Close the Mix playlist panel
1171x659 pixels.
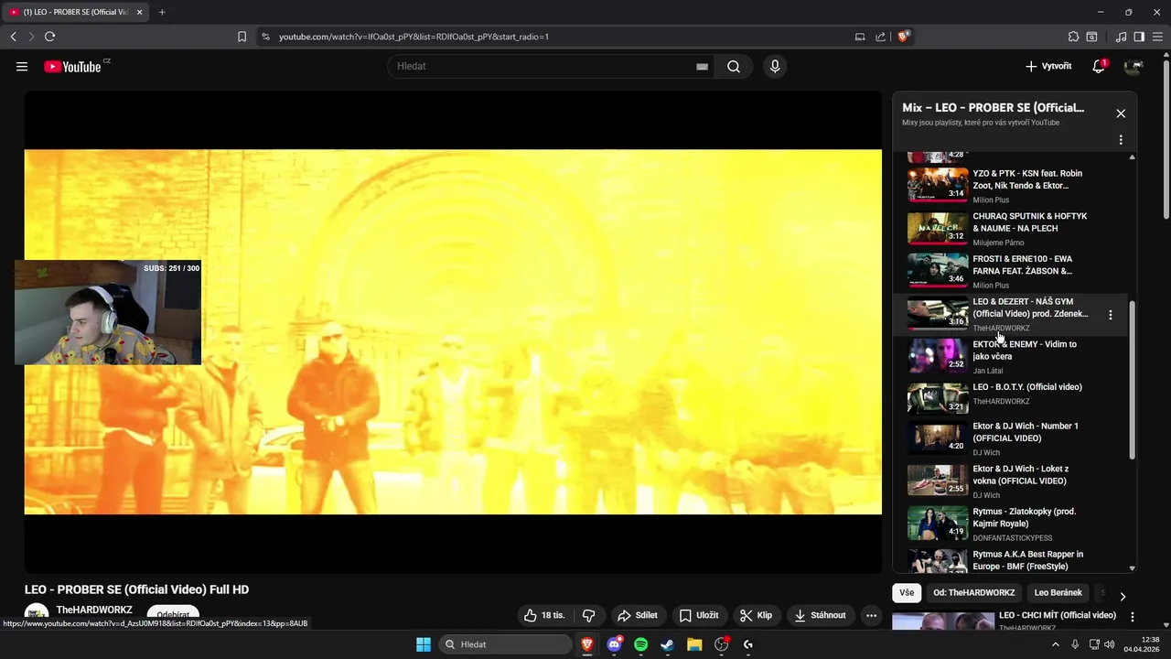1121,113
